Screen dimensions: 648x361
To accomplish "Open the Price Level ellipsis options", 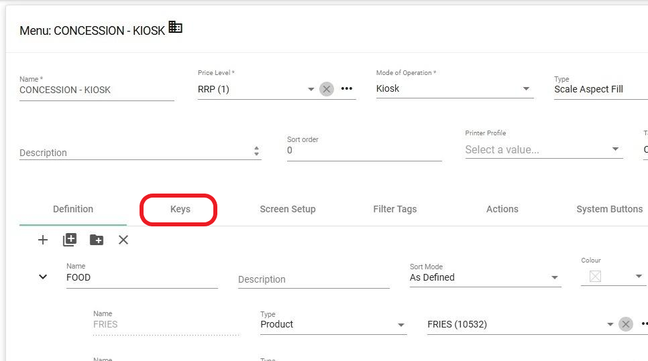I will coord(347,89).
